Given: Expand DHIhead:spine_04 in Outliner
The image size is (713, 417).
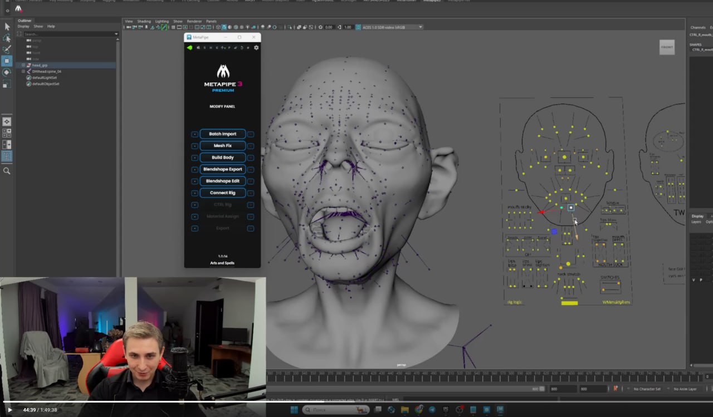Looking at the screenshot, I should (x=23, y=71).
